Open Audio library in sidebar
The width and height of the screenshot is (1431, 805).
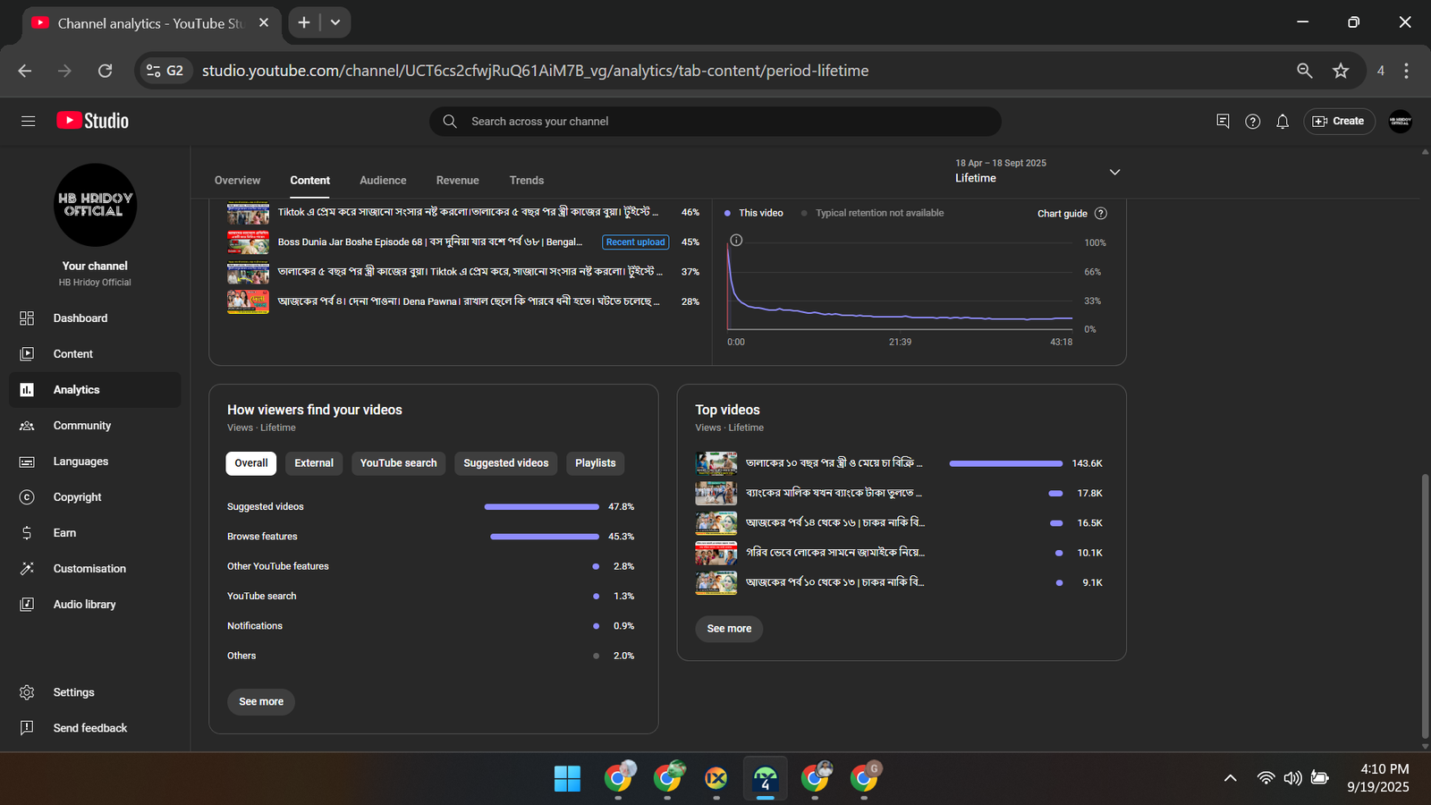84,605
